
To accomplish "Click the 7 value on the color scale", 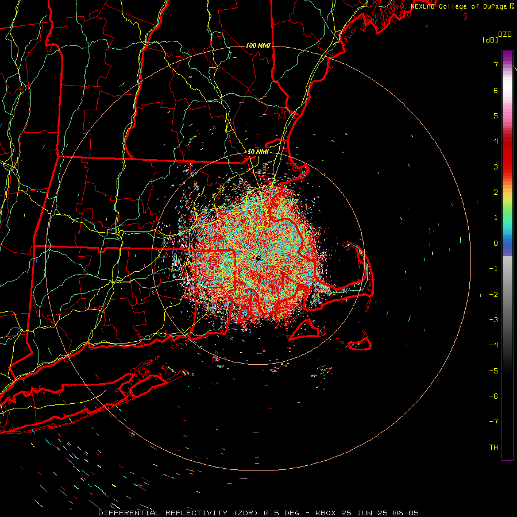I will tap(496, 64).
